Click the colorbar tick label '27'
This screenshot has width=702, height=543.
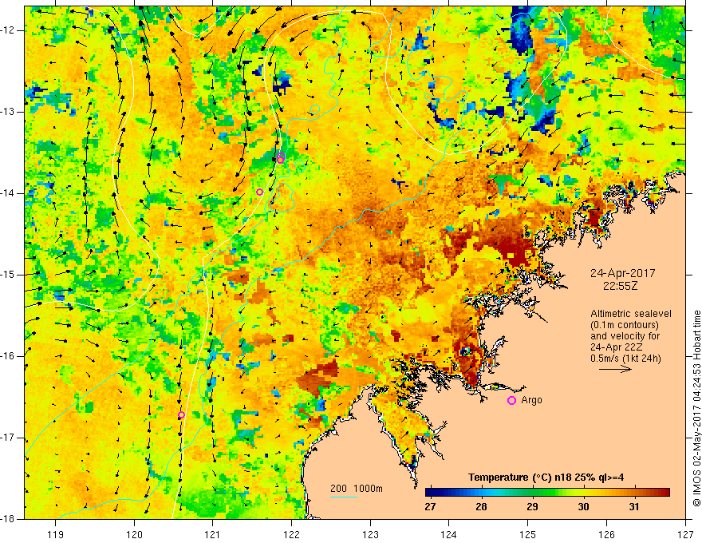tap(430, 507)
